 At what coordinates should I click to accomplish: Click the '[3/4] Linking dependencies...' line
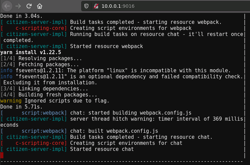click(x=44, y=89)
